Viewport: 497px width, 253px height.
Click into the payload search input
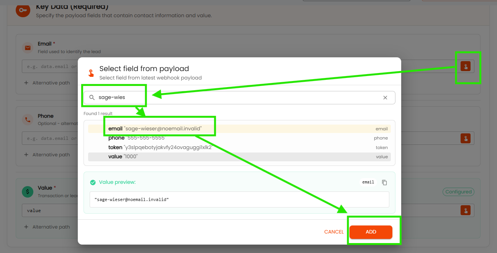(x=238, y=97)
